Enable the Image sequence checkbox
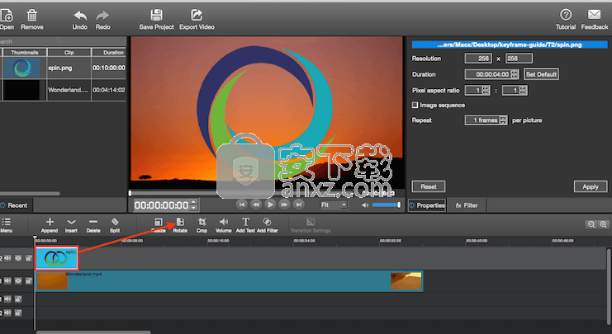Viewport: 612px width, 334px height. click(415, 106)
